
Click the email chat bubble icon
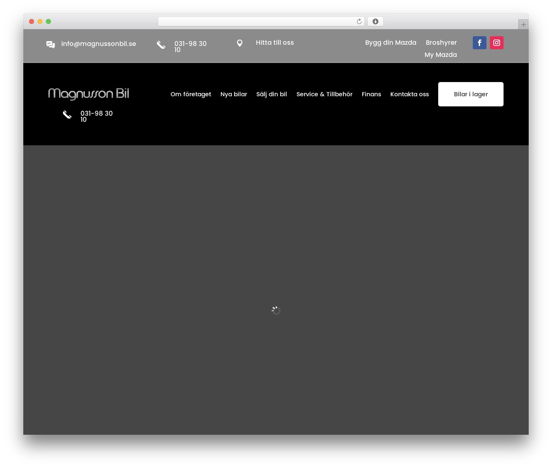click(x=50, y=44)
